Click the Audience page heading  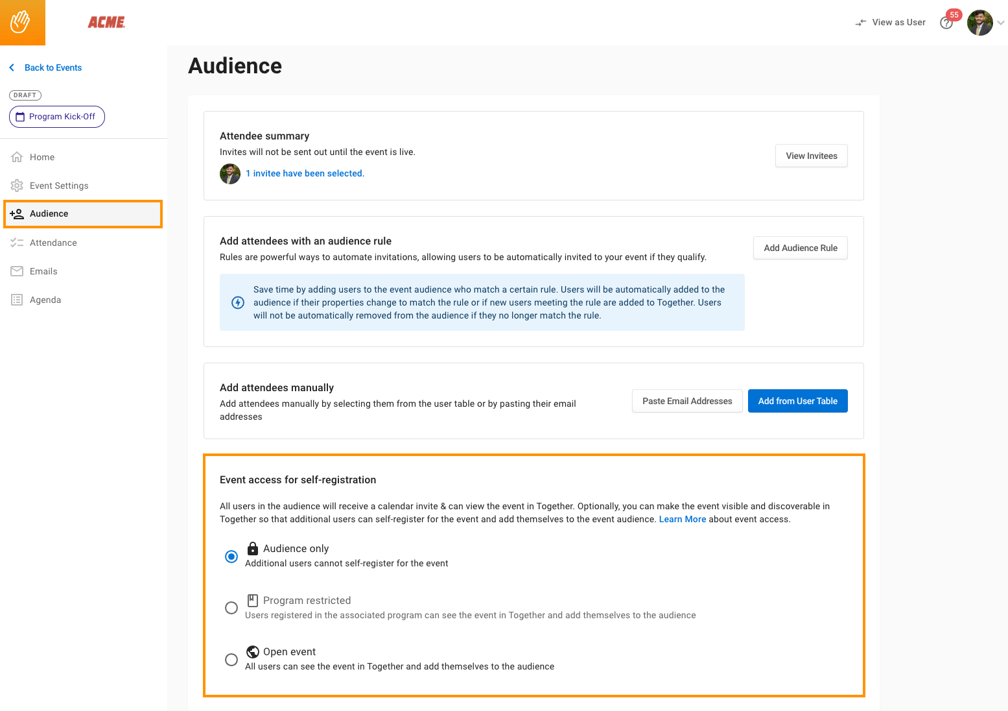tap(235, 66)
